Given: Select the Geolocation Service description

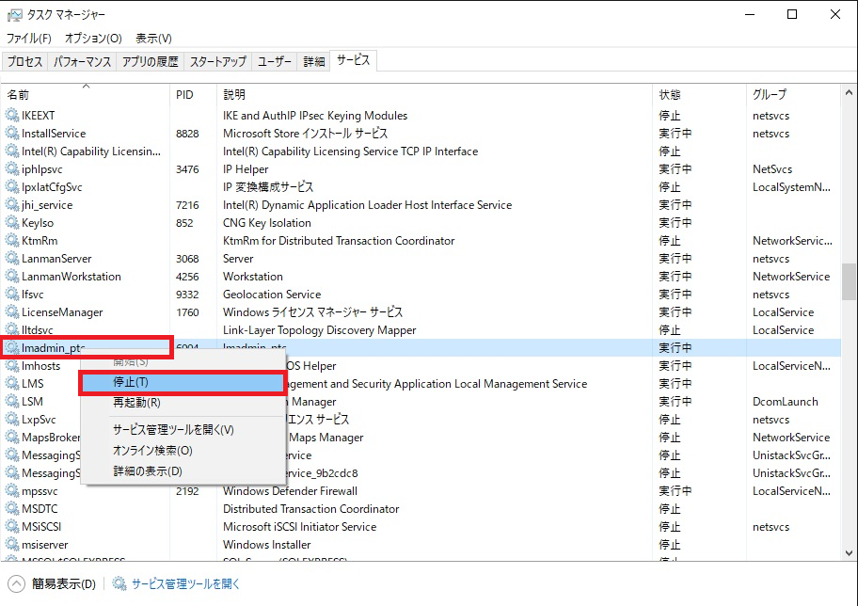Looking at the screenshot, I should (272, 295).
